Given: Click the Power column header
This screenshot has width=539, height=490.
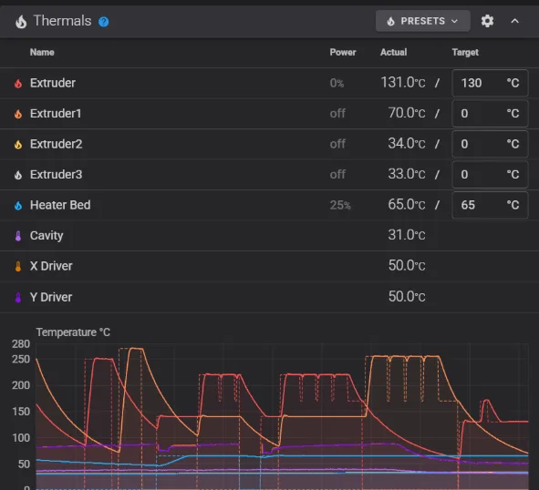Looking at the screenshot, I should 343,52.
